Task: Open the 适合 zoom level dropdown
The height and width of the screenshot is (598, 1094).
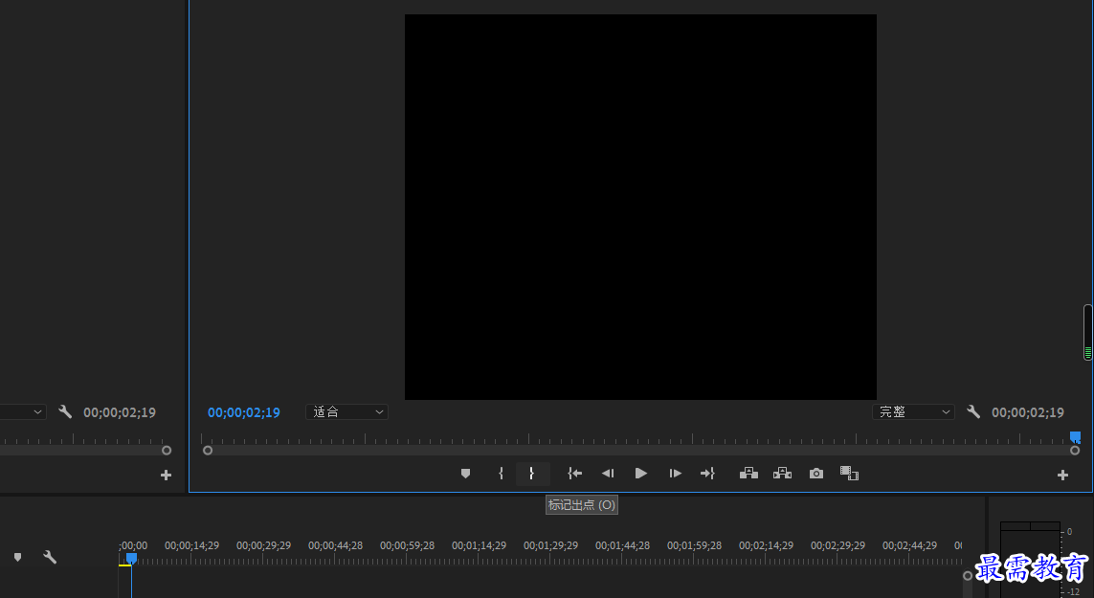Action: tap(346, 411)
